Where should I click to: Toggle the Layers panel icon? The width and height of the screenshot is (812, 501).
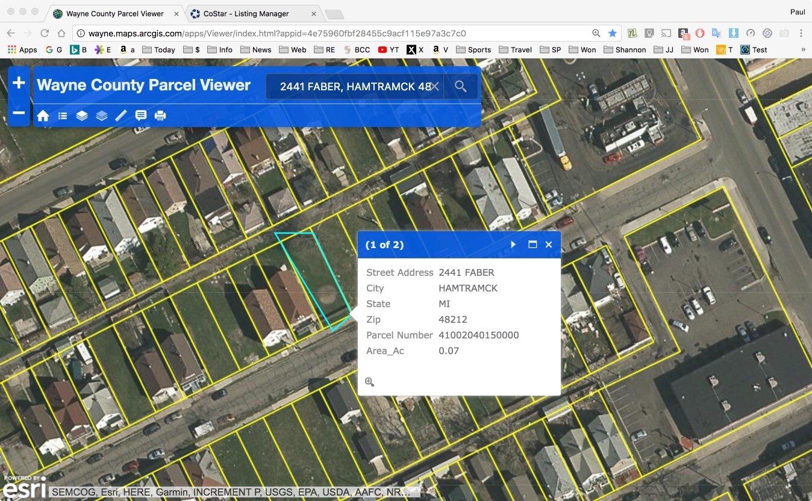click(82, 116)
